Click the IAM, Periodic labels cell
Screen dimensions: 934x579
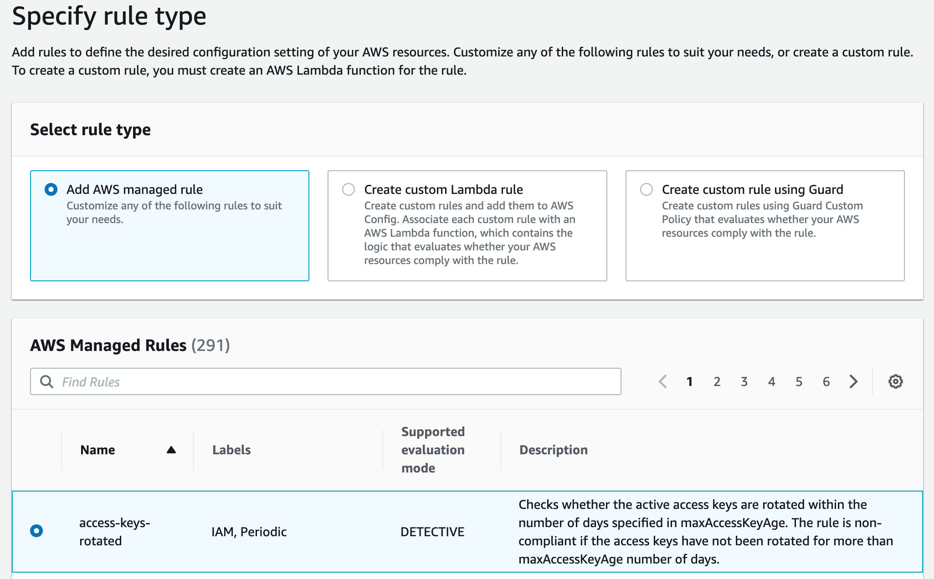(x=249, y=532)
